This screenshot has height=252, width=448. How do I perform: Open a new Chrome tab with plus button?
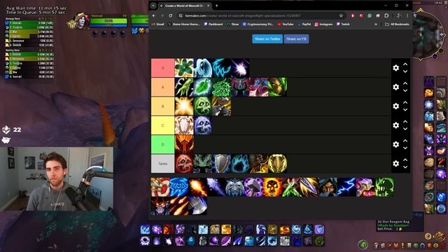(x=216, y=6)
